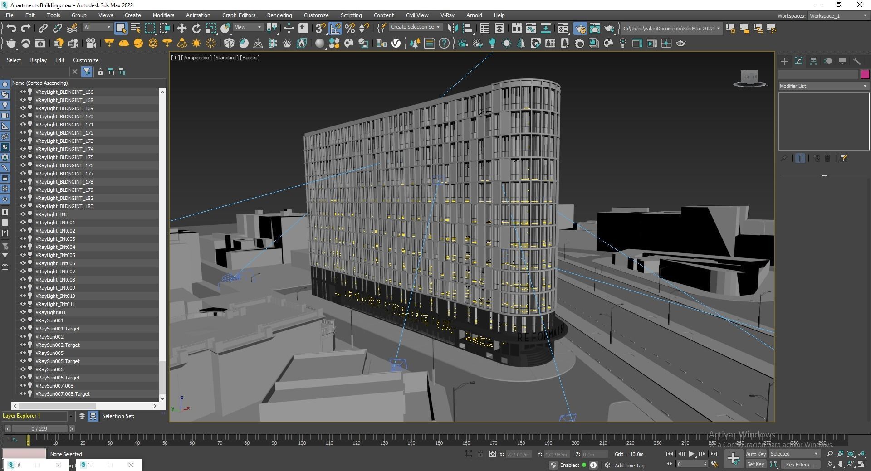This screenshot has width=871, height=471.
Task: Toggle the selection lock padlock in status bar
Action: click(x=480, y=454)
